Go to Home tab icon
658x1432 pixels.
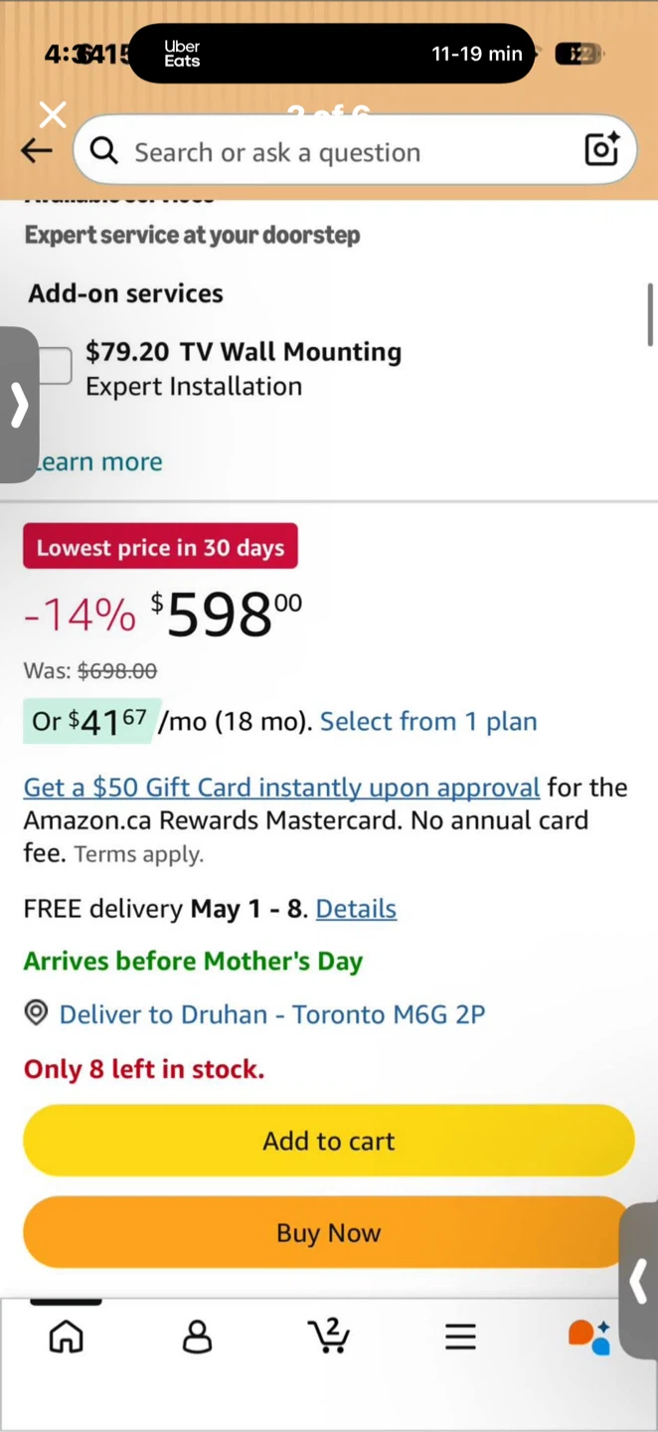67,1337
